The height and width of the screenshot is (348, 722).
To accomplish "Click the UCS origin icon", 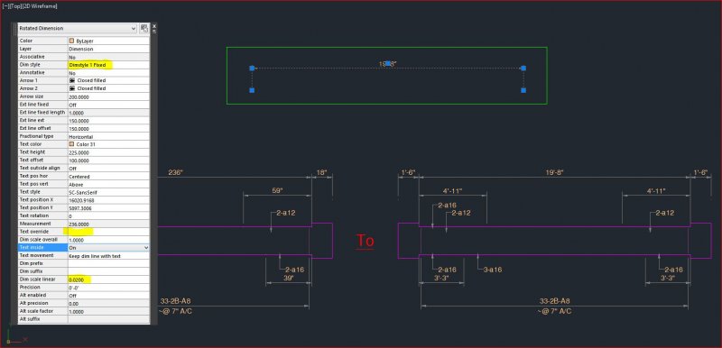I will tap(8, 341).
